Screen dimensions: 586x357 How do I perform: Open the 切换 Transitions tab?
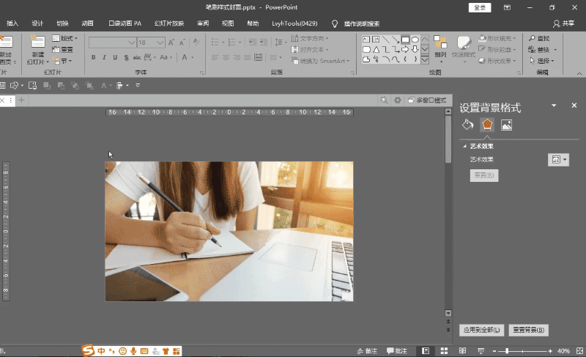pos(62,23)
